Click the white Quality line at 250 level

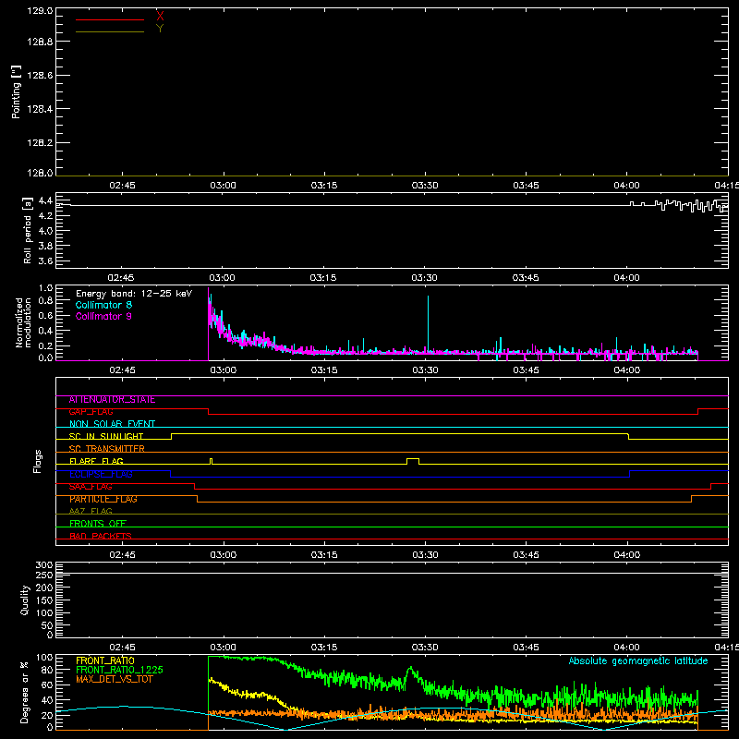(x=392, y=574)
